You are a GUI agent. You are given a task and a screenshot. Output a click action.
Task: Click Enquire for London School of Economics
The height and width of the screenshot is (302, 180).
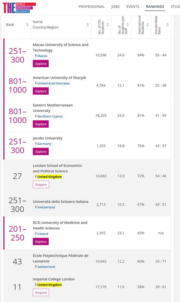coord(41,184)
